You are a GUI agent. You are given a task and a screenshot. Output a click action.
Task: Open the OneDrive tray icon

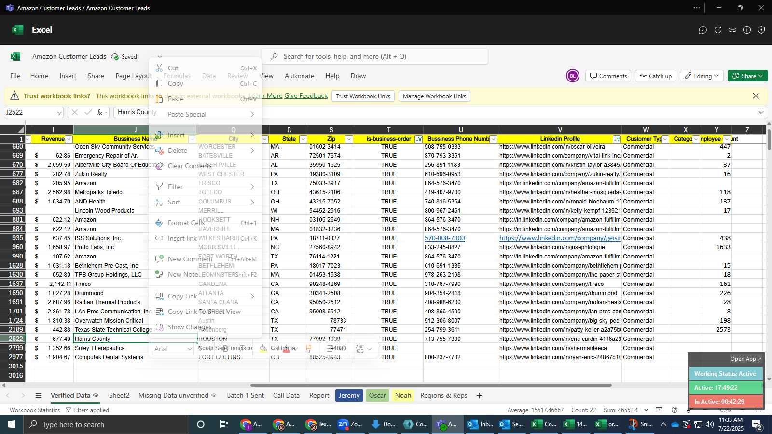tap(675, 424)
